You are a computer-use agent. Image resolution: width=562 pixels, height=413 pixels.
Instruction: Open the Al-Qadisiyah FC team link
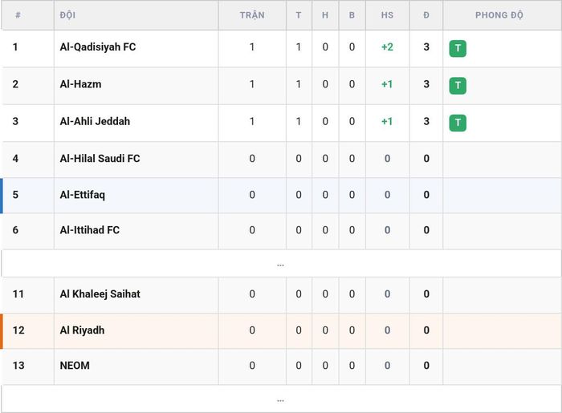[x=98, y=47]
